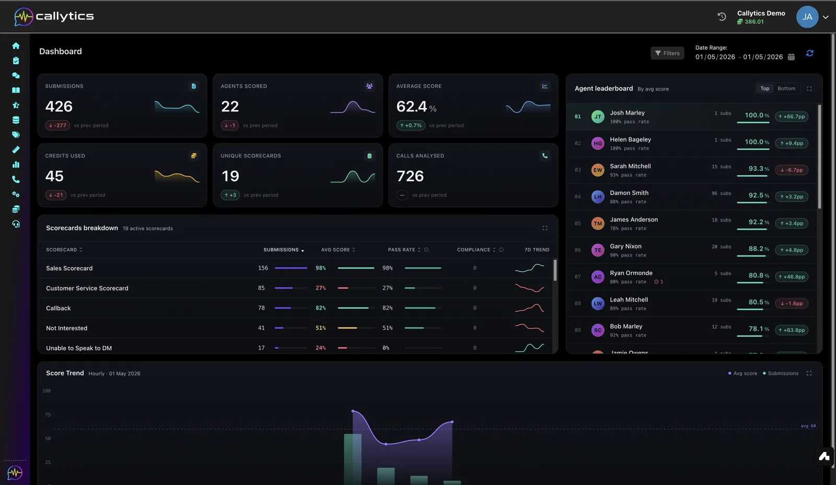Open the phone sidebar icon
Image resolution: width=836 pixels, height=485 pixels.
[x=16, y=179]
